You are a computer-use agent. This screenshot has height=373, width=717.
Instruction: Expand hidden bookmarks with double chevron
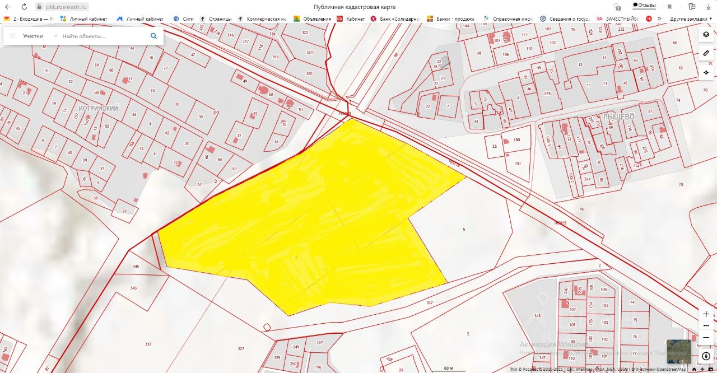tap(659, 18)
